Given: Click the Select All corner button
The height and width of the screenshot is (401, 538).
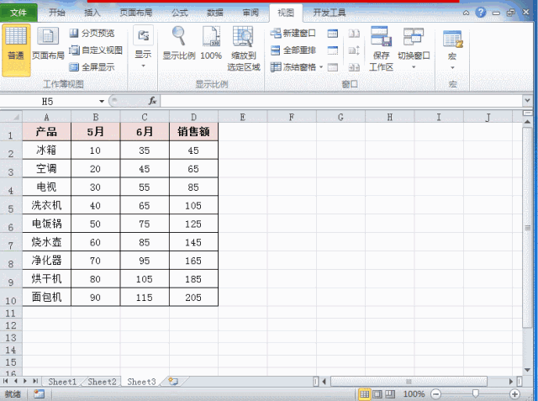Looking at the screenshot, I should [x=11, y=117].
